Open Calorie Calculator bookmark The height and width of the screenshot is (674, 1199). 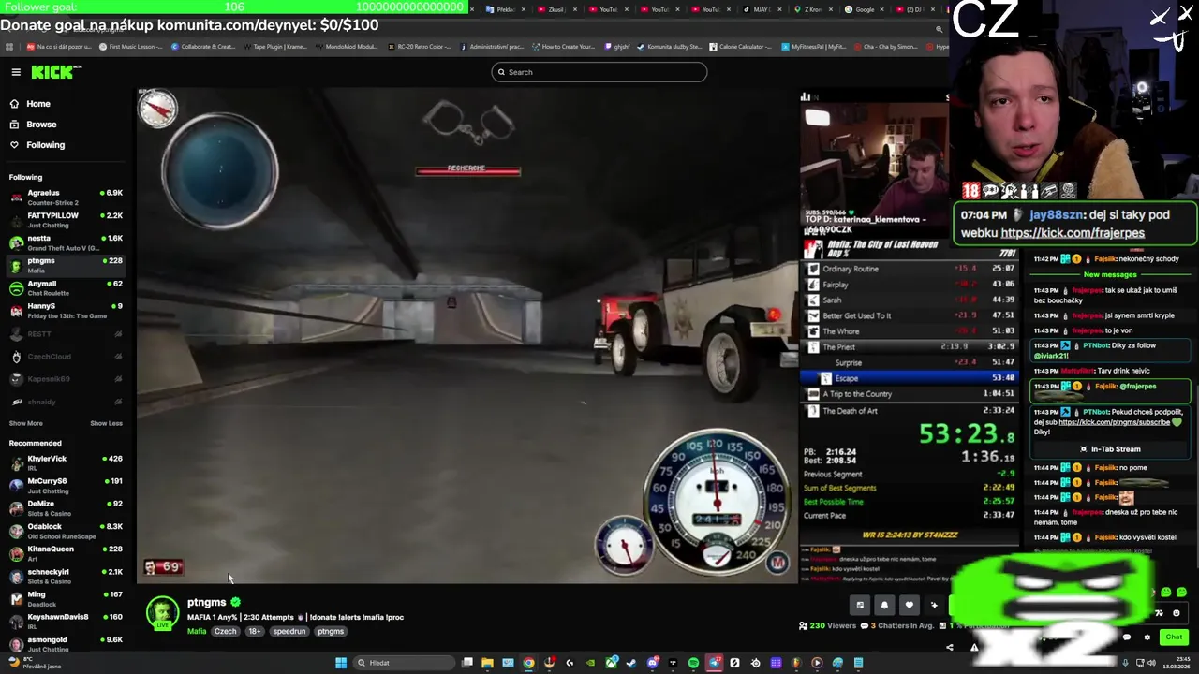point(740,47)
